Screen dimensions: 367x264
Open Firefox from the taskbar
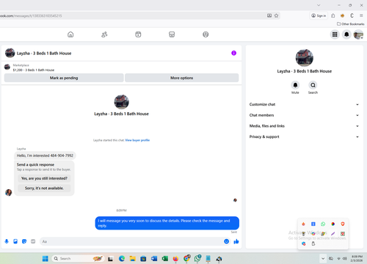[175, 258]
